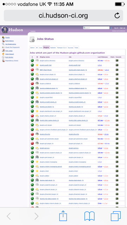Open Safari bookmarks book icon
The image size is (127, 225).
pyautogui.click(x=89, y=216)
